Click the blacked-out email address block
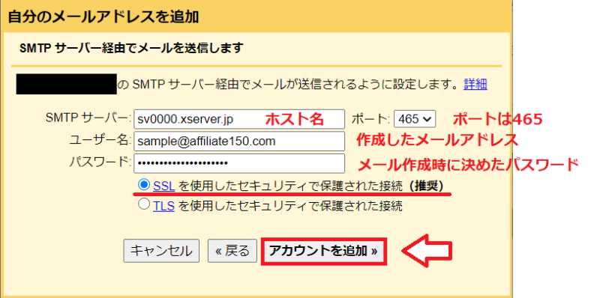Viewport: 600px width, 298px height. (66, 85)
